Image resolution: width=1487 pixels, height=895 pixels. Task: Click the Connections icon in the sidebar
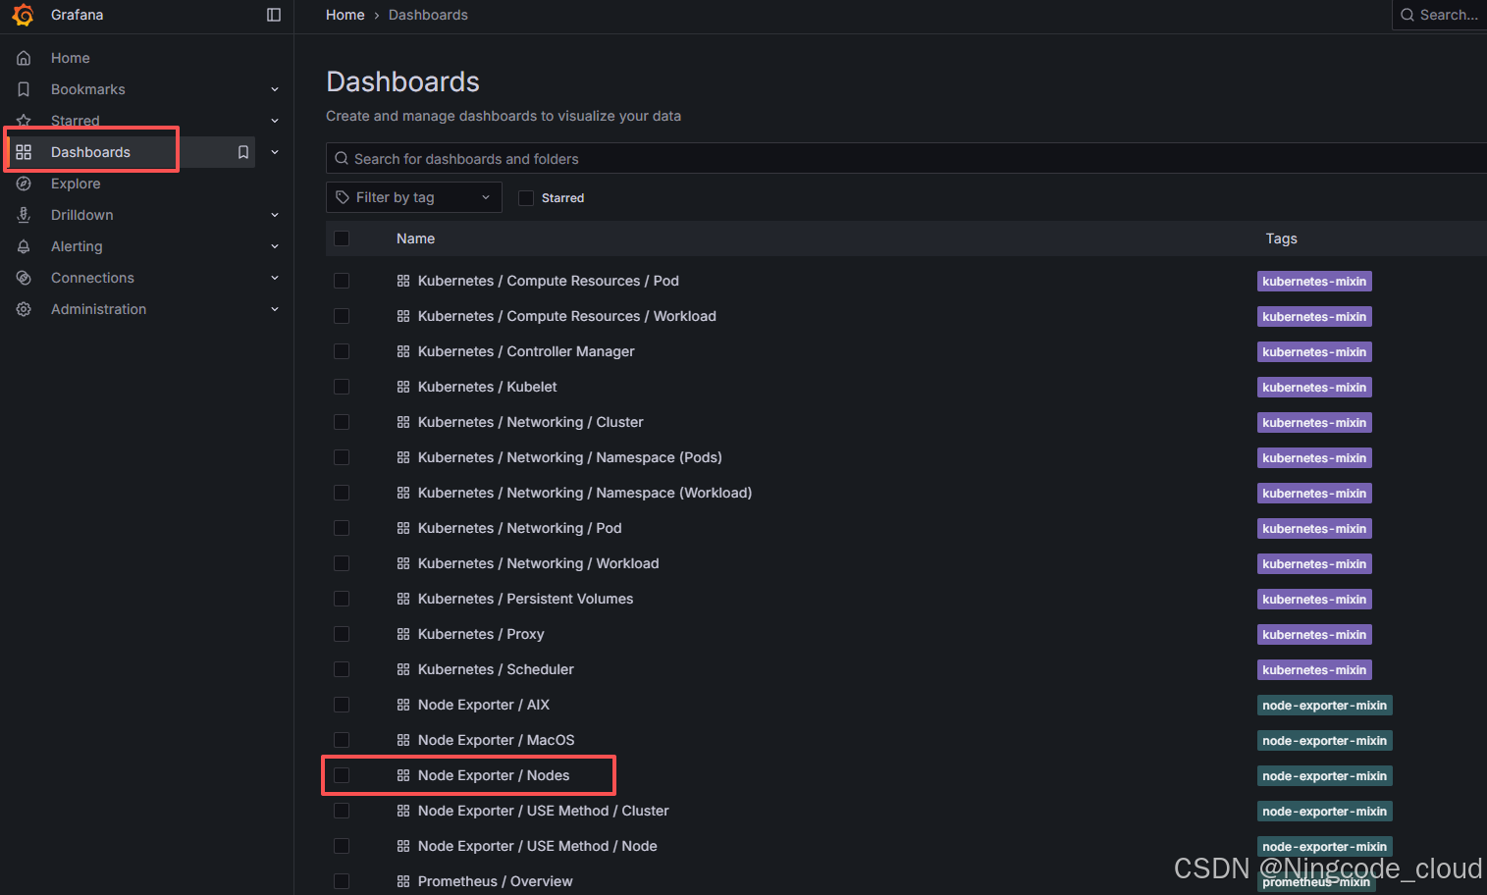[24, 278]
